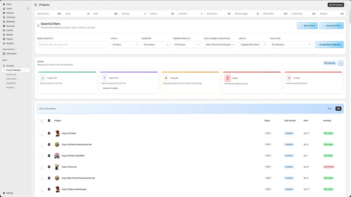The image size is (351, 197).
Task: Open Analytics chart icon in sidebar
Action: (x=4, y=43)
